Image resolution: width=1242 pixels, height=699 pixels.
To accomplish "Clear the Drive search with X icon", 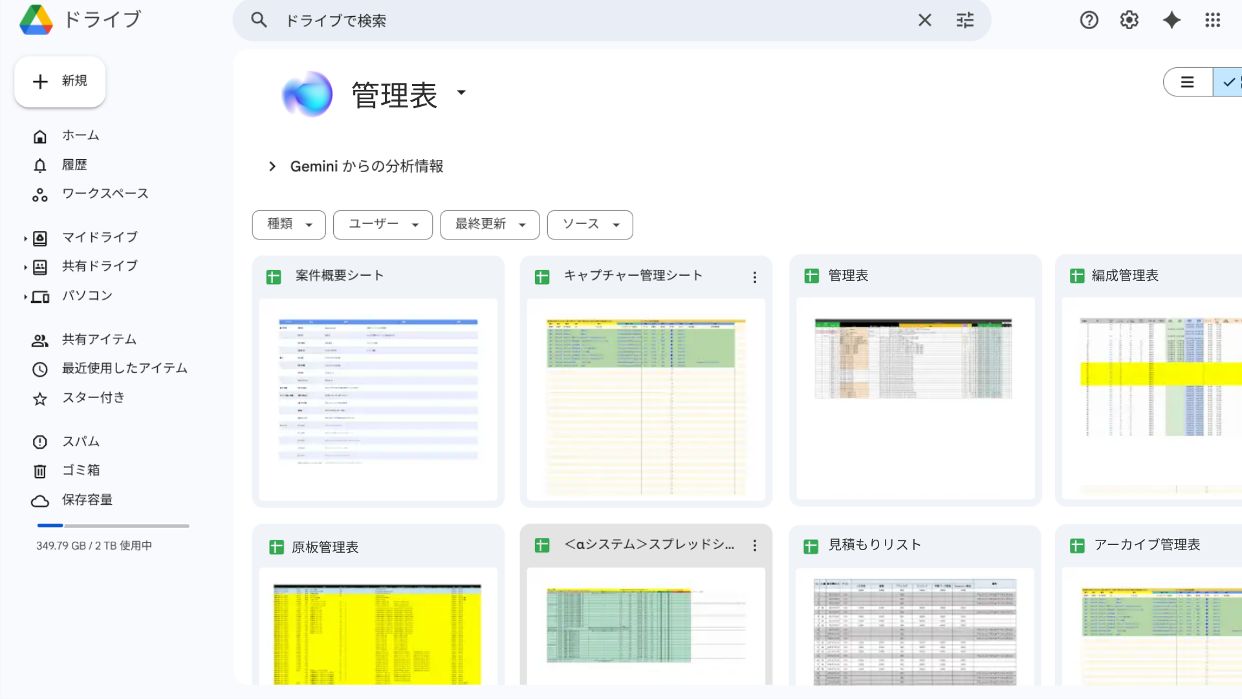I will 924,21.
